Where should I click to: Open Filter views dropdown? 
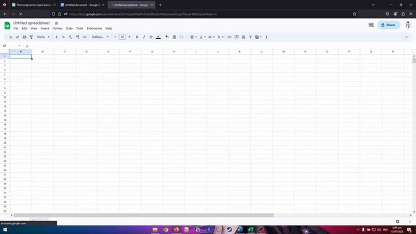point(258,37)
